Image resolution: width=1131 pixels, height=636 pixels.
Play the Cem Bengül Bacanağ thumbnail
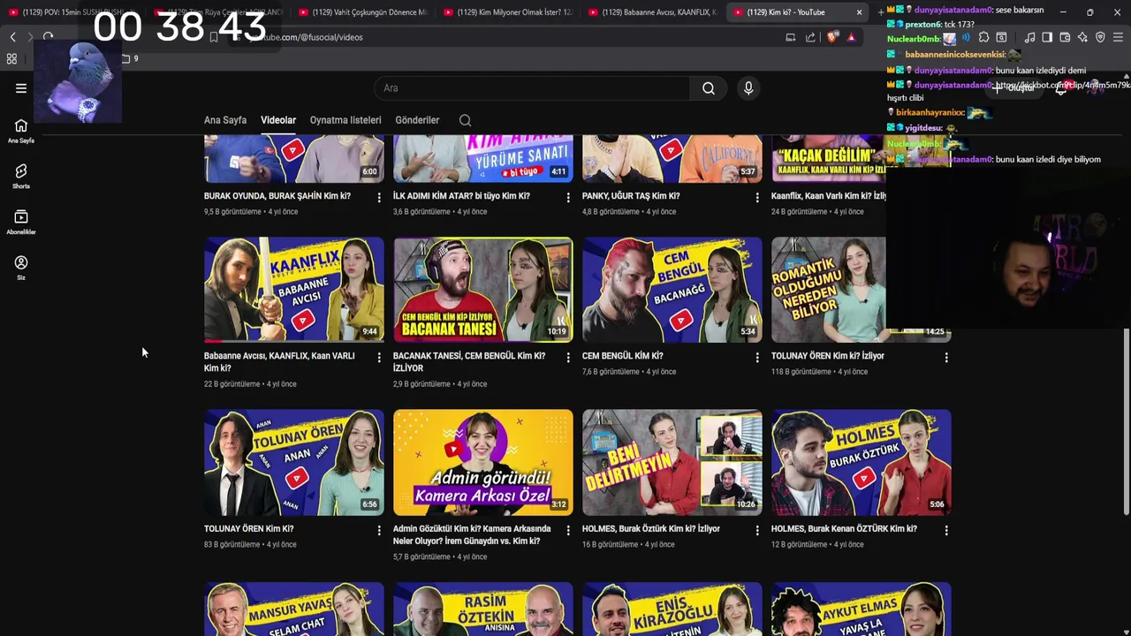(672, 290)
